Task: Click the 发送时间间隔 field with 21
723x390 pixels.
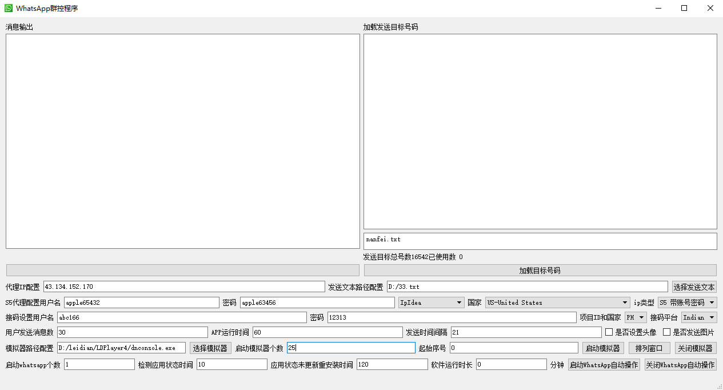Action: [526, 332]
